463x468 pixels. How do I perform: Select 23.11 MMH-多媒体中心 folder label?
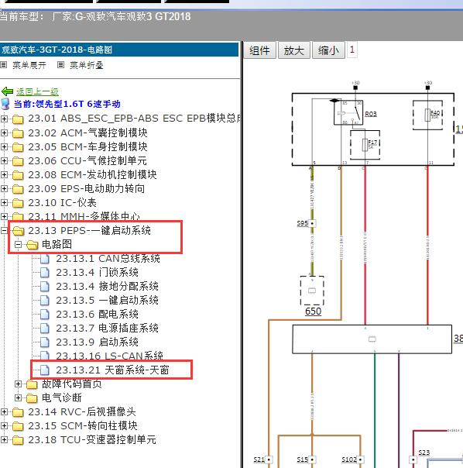[x=84, y=216]
